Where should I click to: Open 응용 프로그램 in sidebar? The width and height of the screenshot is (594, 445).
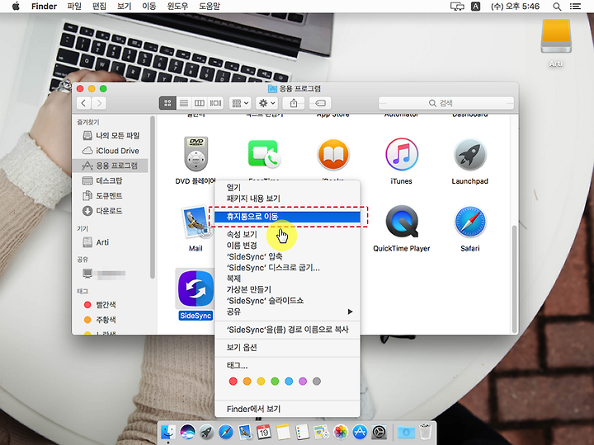(111, 166)
